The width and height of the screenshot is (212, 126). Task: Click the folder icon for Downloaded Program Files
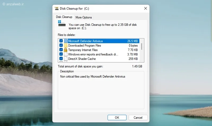coord(66,45)
